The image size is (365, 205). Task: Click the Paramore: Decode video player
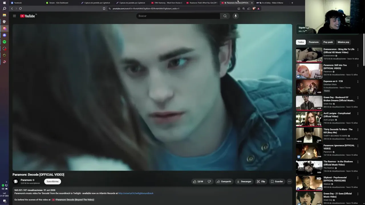[152, 97]
